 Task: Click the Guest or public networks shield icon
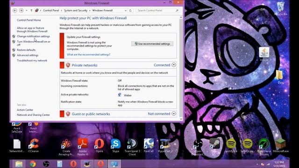[x=68, y=114]
